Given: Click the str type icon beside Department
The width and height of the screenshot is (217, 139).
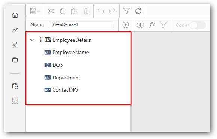Looking at the screenshot, I should click(48, 78).
